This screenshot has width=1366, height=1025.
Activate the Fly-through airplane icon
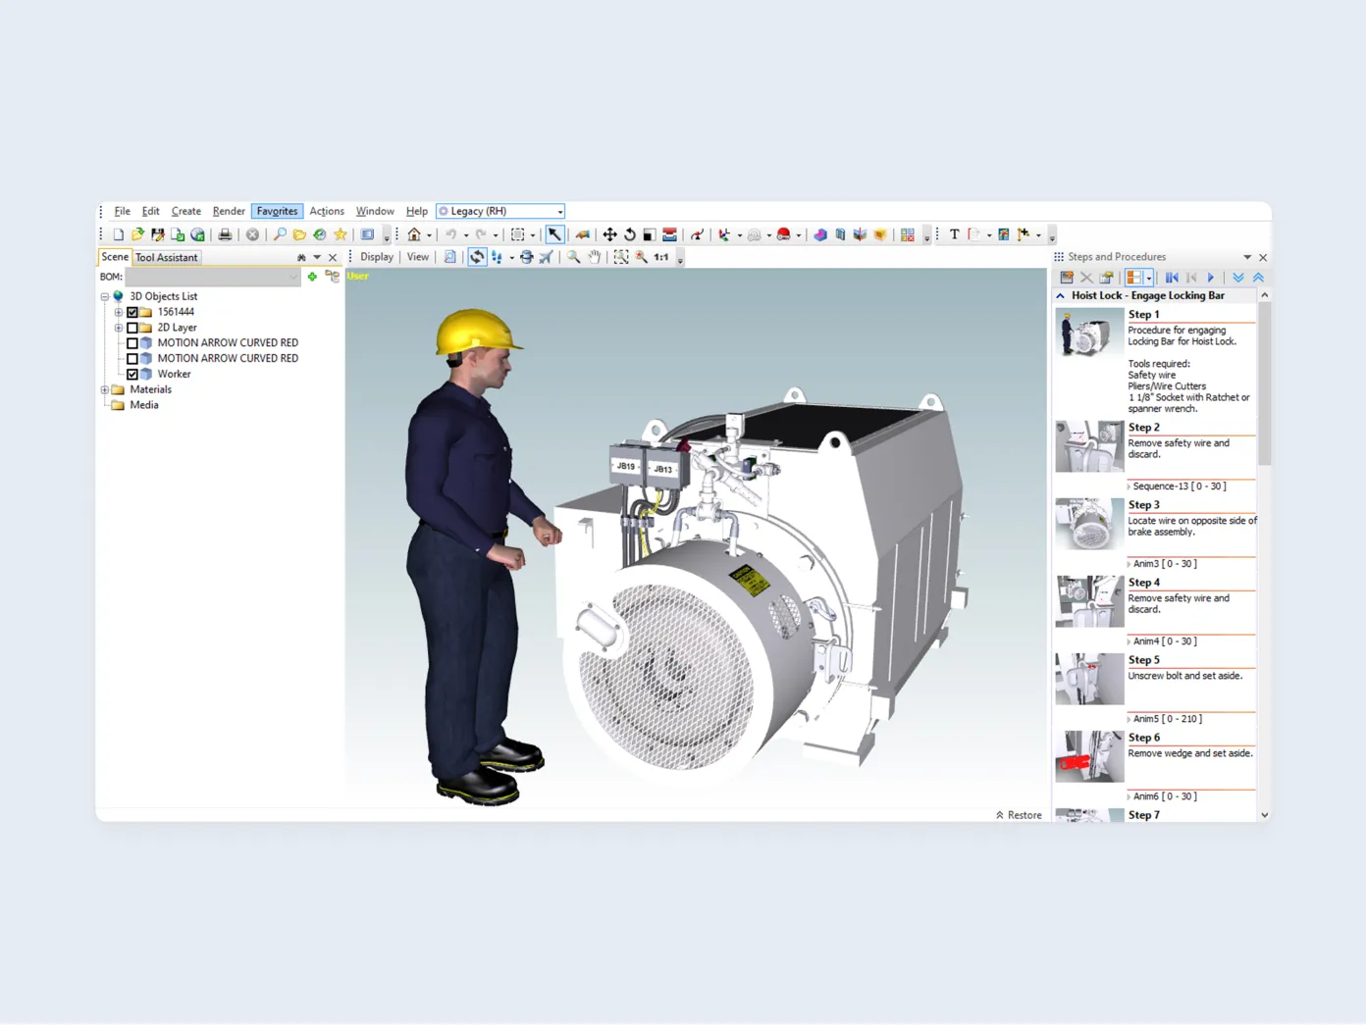coord(547,257)
